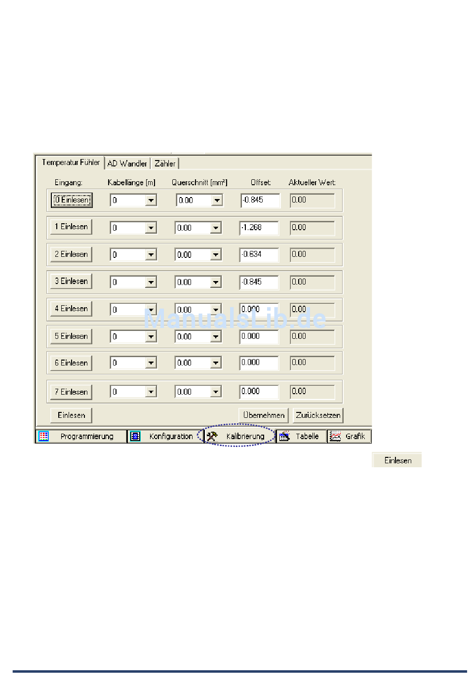469x690 pixels.
Task: Open the Programmierung tab
Action: [x=81, y=437]
